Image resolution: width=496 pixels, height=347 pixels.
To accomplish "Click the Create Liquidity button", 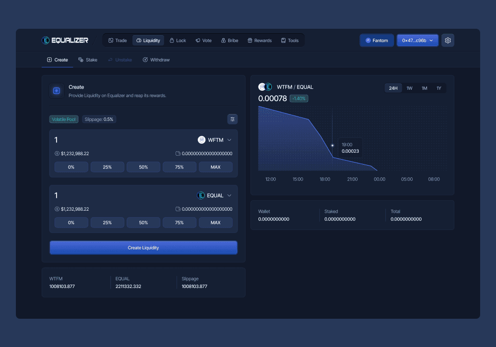I will (143, 248).
